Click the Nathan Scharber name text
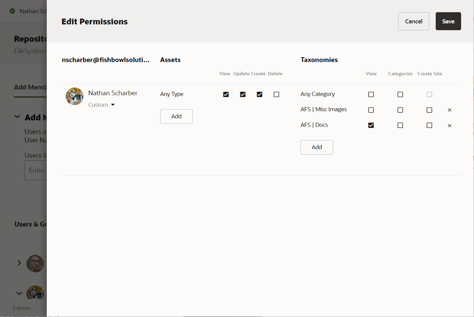The image size is (474, 317). (113, 93)
